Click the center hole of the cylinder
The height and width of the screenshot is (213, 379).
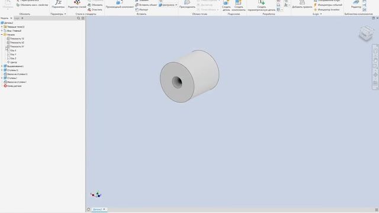point(177,82)
